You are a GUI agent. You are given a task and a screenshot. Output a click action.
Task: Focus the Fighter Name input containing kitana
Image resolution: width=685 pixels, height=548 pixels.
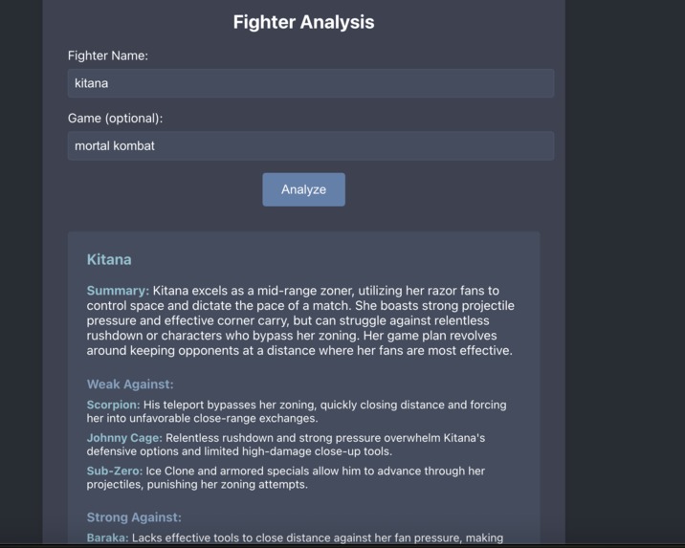click(311, 83)
